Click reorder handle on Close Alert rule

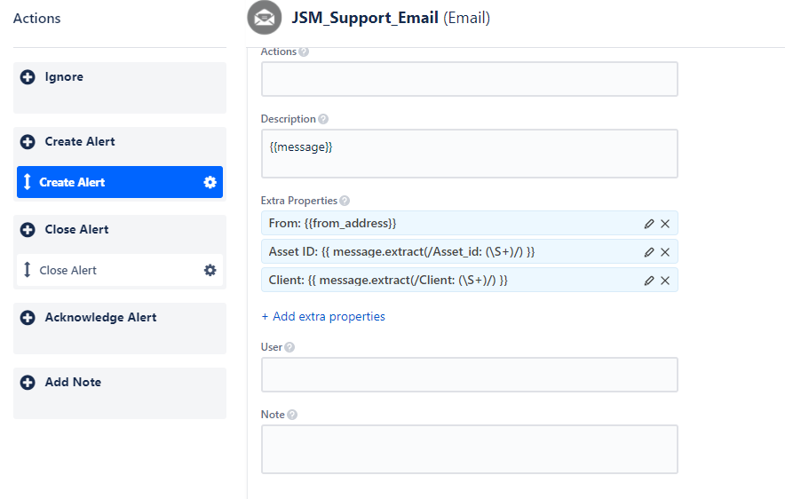click(x=27, y=270)
